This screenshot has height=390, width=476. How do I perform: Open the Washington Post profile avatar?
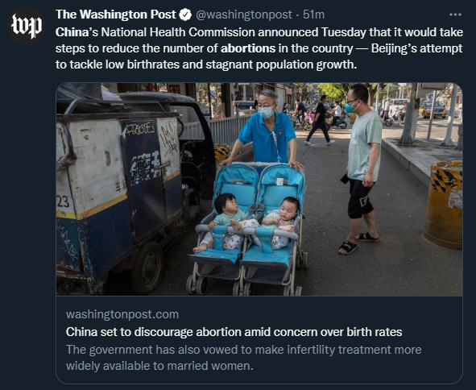(x=27, y=26)
